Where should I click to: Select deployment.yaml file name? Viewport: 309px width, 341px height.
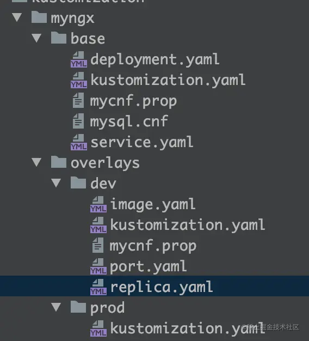click(155, 59)
